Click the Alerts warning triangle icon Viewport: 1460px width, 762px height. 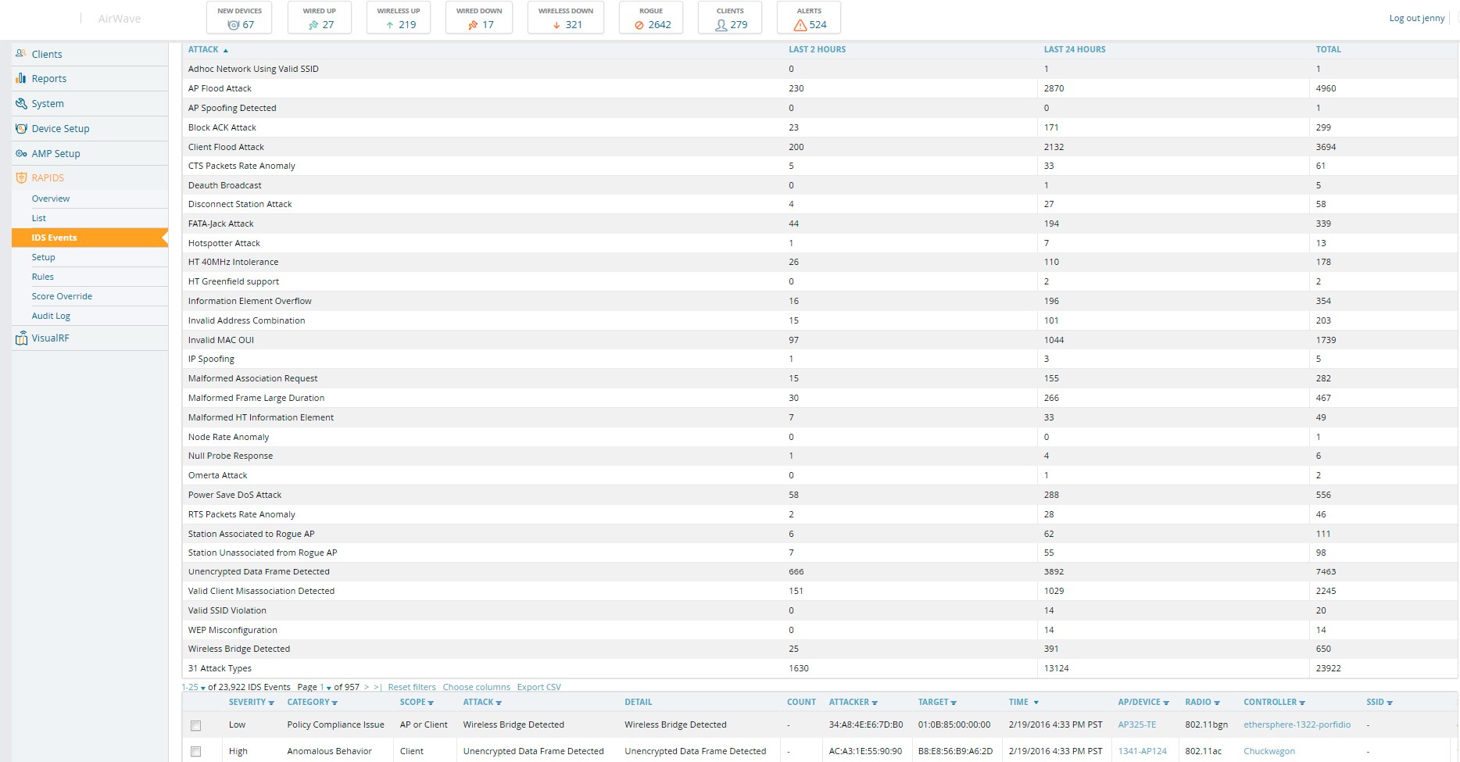pos(800,25)
